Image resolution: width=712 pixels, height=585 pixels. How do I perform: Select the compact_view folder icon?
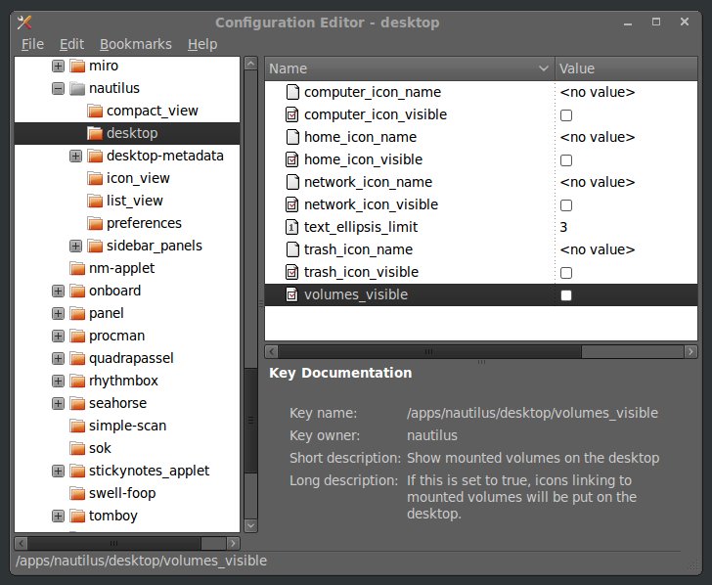95,111
